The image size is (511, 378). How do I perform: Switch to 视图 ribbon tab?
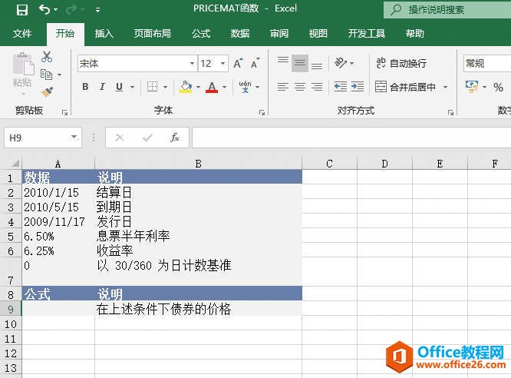pos(318,33)
